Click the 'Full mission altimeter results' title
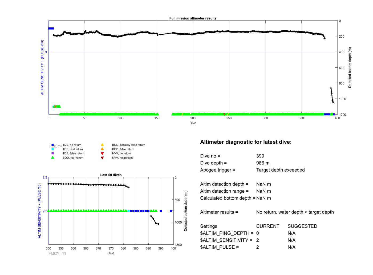Screen dimensions: 373x275 [x=193, y=18]
